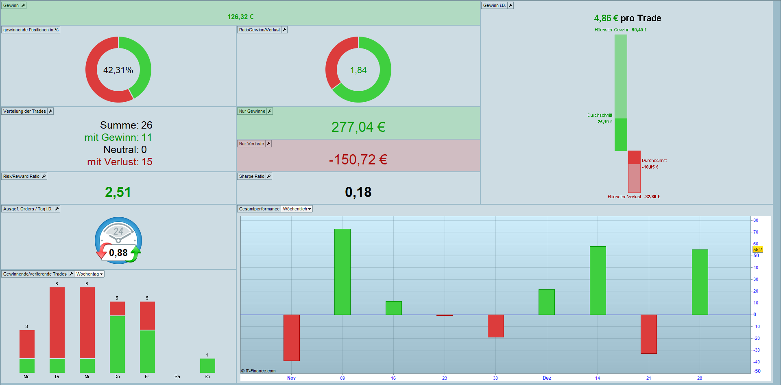Click the 55,2 yellow value marker
This screenshot has height=385, width=781.
757,249
